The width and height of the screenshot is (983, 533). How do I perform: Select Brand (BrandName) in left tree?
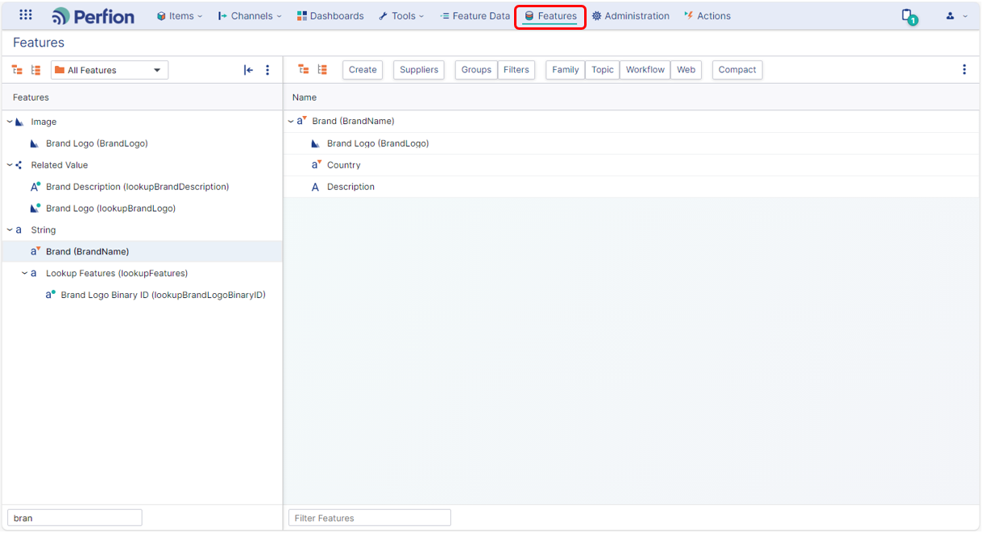point(87,252)
